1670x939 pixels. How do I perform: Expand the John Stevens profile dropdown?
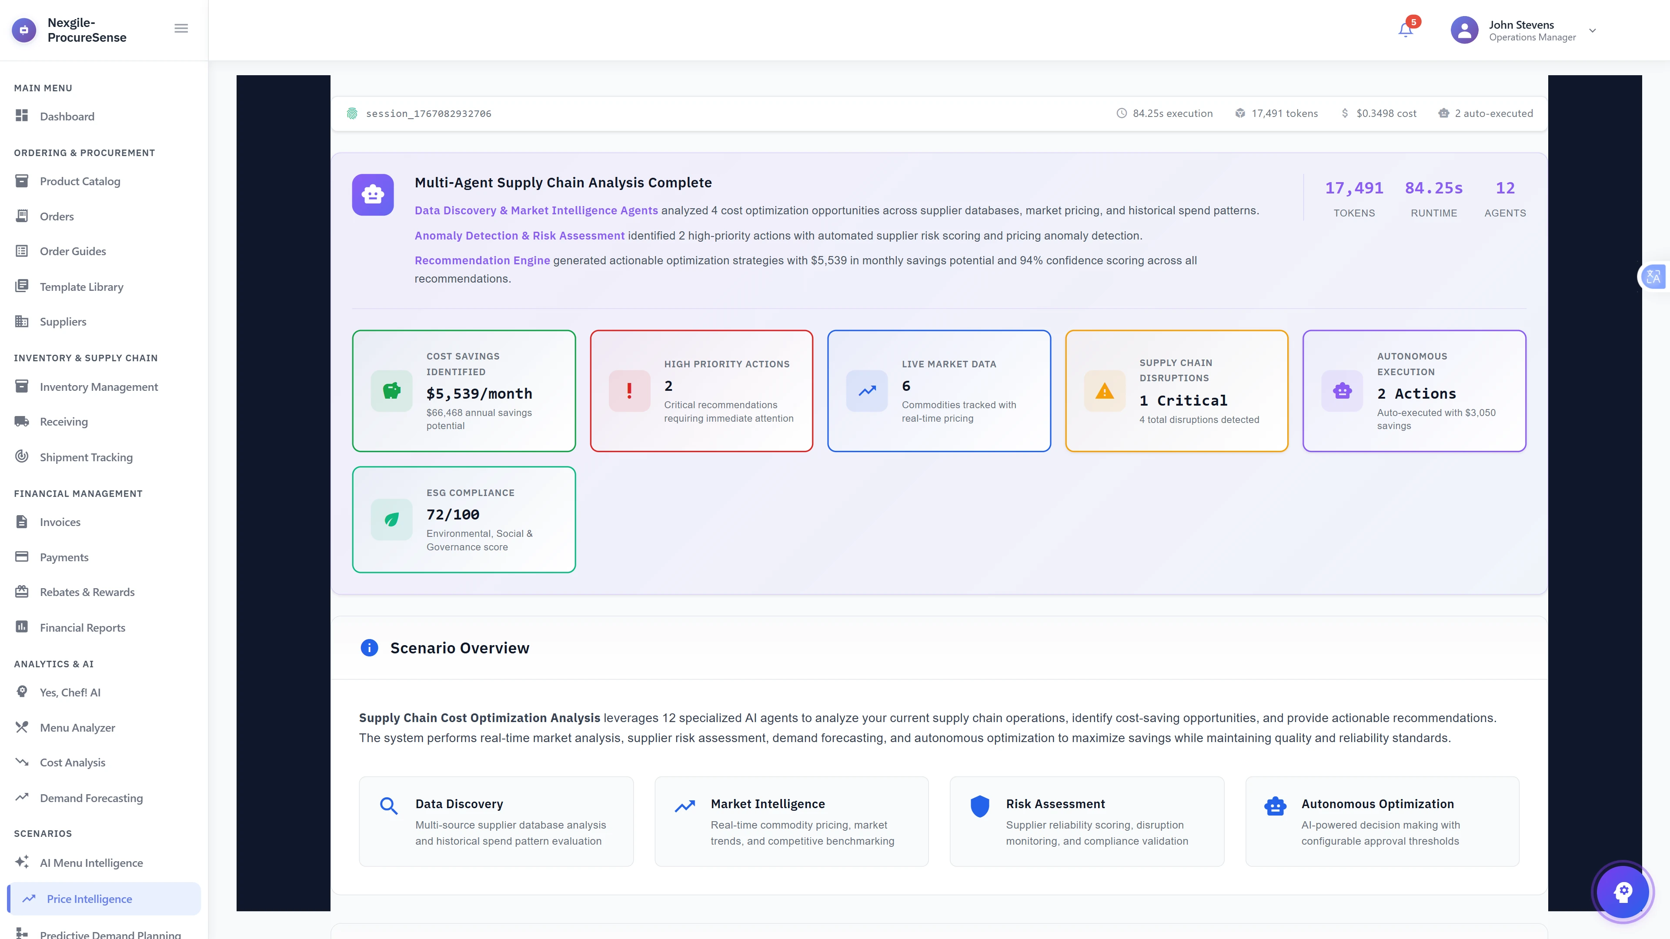tap(1592, 30)
